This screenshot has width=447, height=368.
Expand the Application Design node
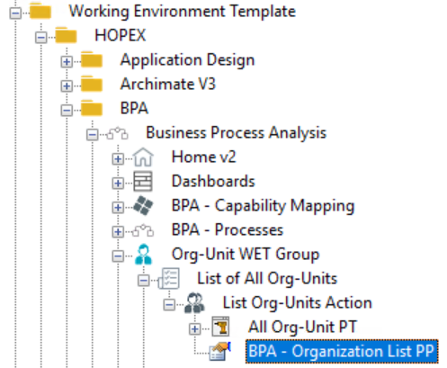[x=67, y=62]
